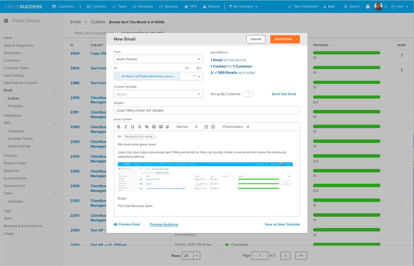
Task: Attach a file using the paperclip icon
Action: [168, 127]
